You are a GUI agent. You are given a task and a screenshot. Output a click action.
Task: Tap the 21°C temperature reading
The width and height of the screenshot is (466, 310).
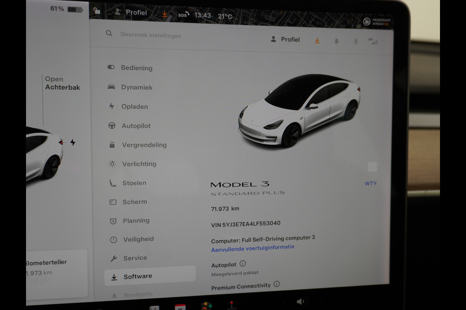[225, 16]
